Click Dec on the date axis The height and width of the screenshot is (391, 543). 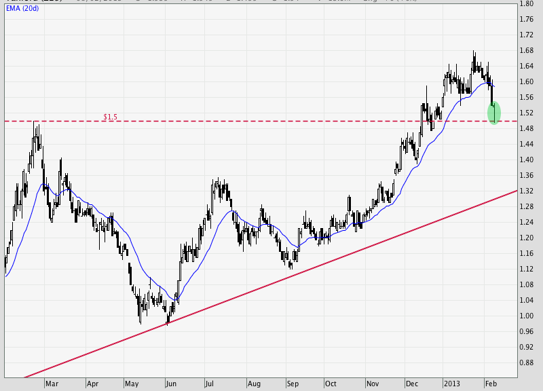[x=412, y=384]
